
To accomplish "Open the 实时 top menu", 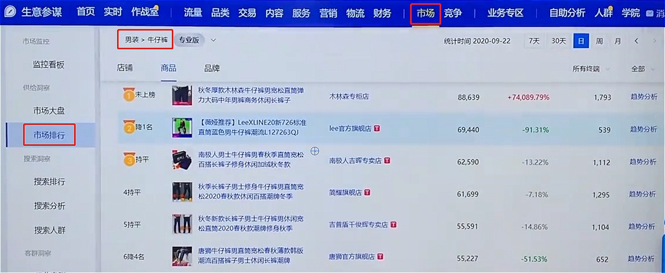I will (113, 12).
